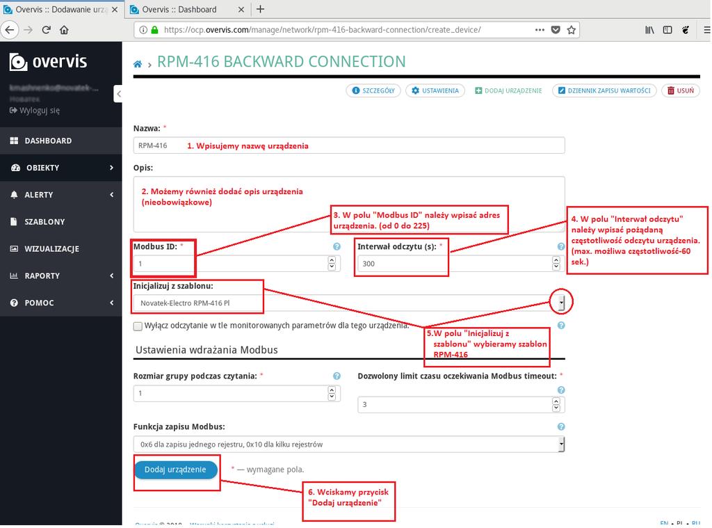
Task: Focus the Rozmiar grupy input field
Action: [236, 393]
